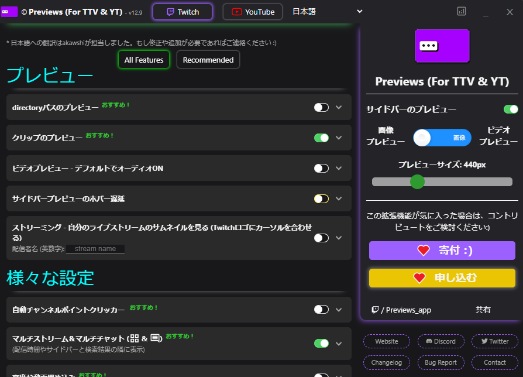Image resolution: width=523 pixels, height=377 pixels.
Task: Open the Website link button
Action: (x=387, y=341)
